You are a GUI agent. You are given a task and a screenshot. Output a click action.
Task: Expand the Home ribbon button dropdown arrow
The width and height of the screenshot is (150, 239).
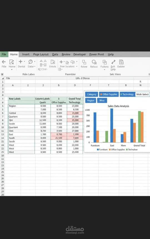(x=12, y=70)
